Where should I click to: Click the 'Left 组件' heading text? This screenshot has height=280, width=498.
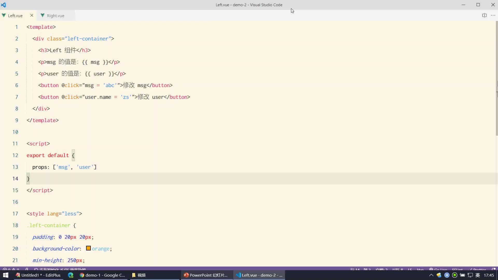63,50
